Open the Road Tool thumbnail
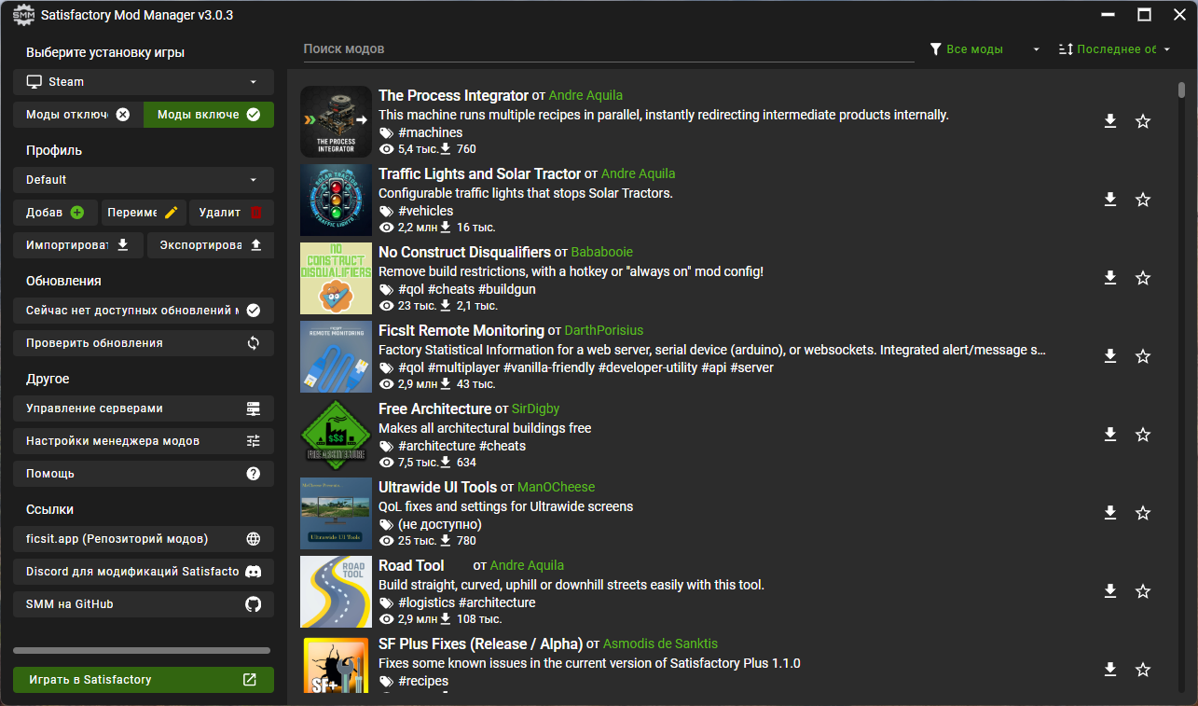Screen dimensions: 1198x706 click(336, 591)
